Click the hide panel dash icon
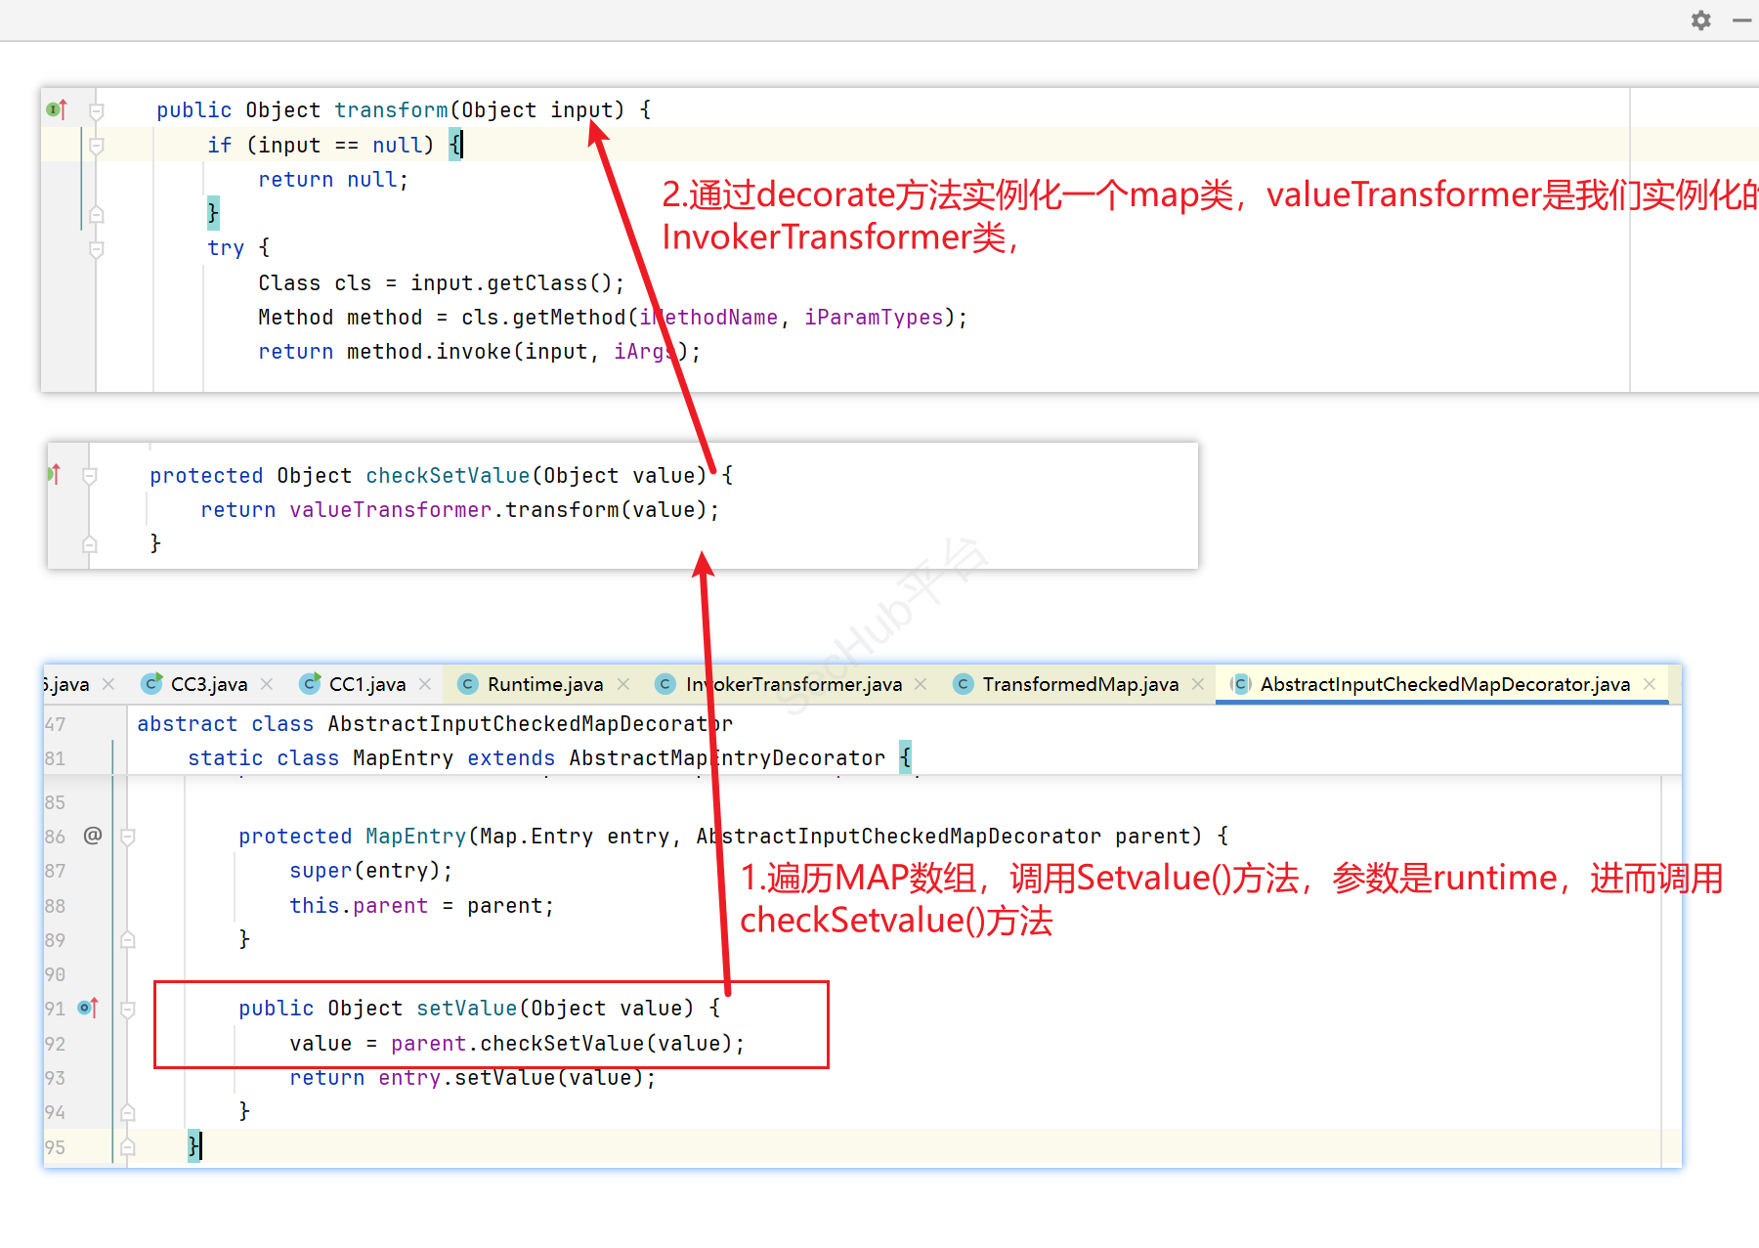The image size is (1759, 1248). pyautogui.click(x=1741, y=21)
